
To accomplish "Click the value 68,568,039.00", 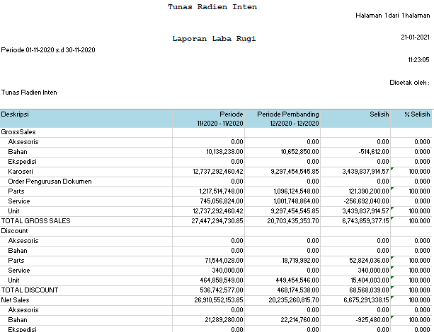I will (369, 290).
